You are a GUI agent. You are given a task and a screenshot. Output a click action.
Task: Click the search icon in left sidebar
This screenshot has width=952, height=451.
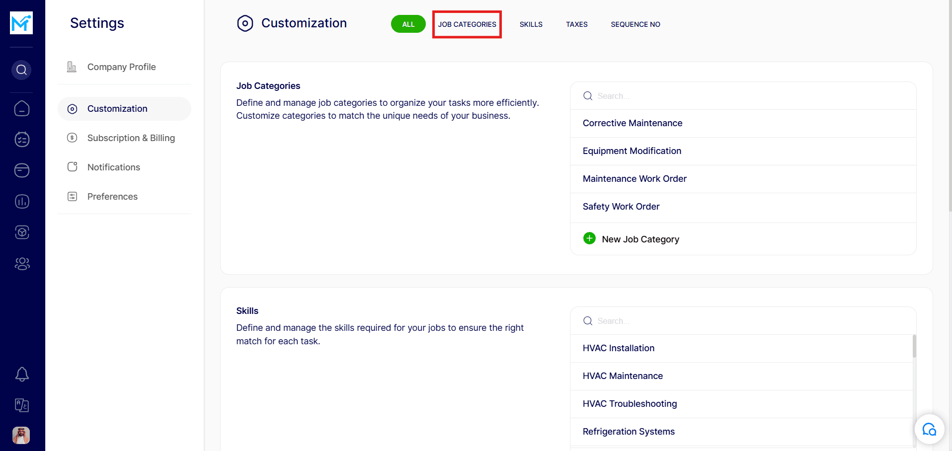click(x=21, y=70)
